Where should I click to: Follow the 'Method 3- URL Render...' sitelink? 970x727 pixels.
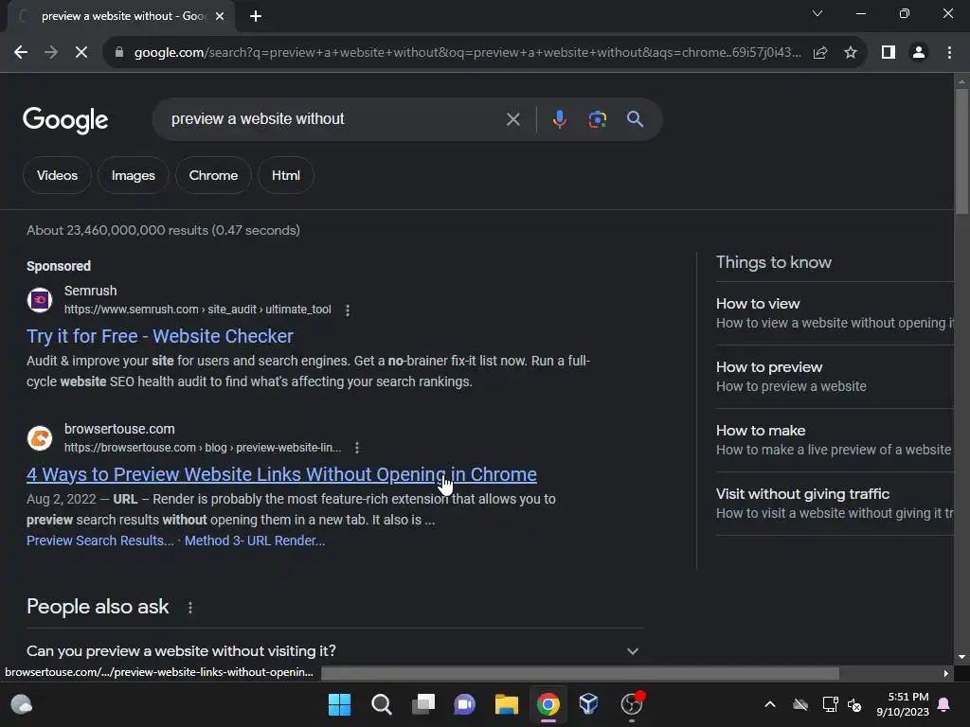254,541
